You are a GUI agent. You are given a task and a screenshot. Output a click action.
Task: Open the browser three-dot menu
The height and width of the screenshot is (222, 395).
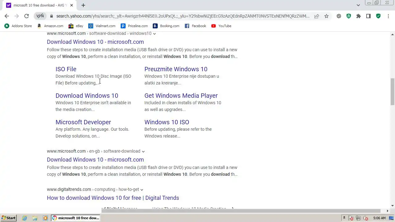tap(388, 16)
